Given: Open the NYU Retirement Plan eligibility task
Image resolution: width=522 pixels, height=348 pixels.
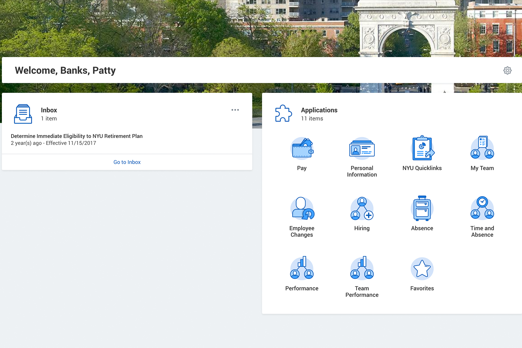Looking at the screenshot, I should 77,136.
